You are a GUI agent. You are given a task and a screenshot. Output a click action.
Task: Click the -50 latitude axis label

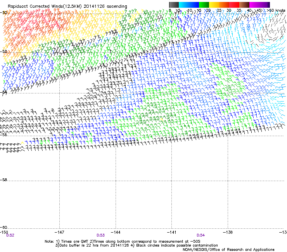click(3, 13)
